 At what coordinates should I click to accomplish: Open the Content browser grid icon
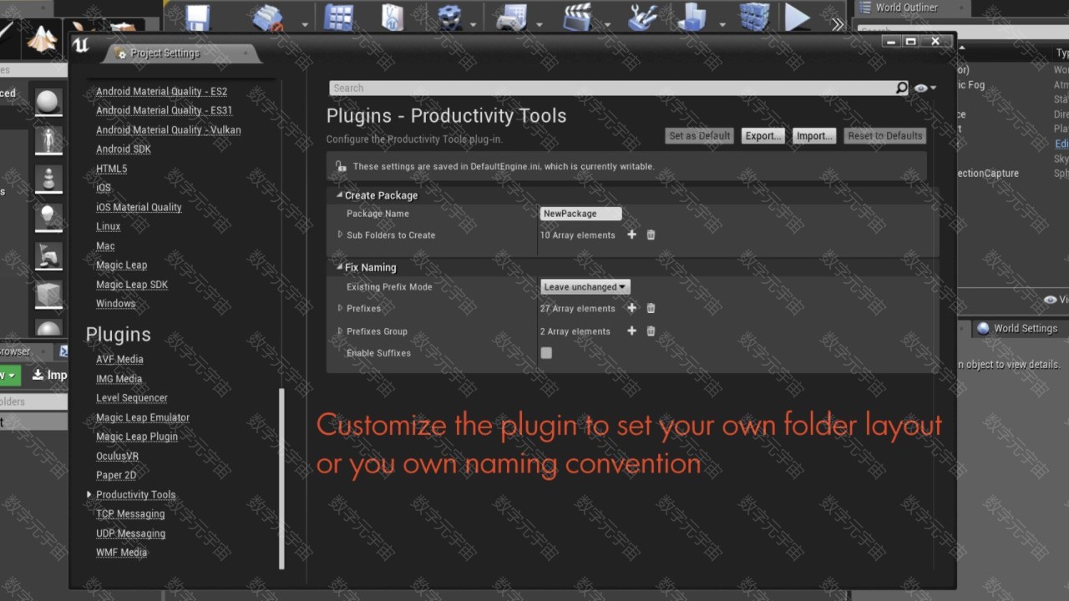pos(339,18)
